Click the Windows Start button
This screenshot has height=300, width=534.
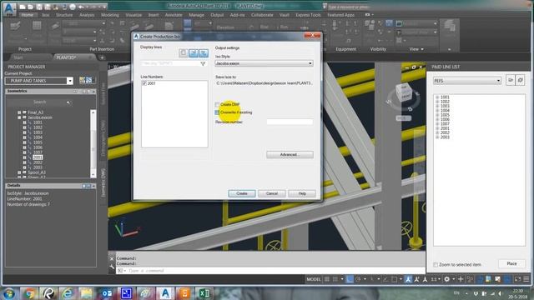9,292
